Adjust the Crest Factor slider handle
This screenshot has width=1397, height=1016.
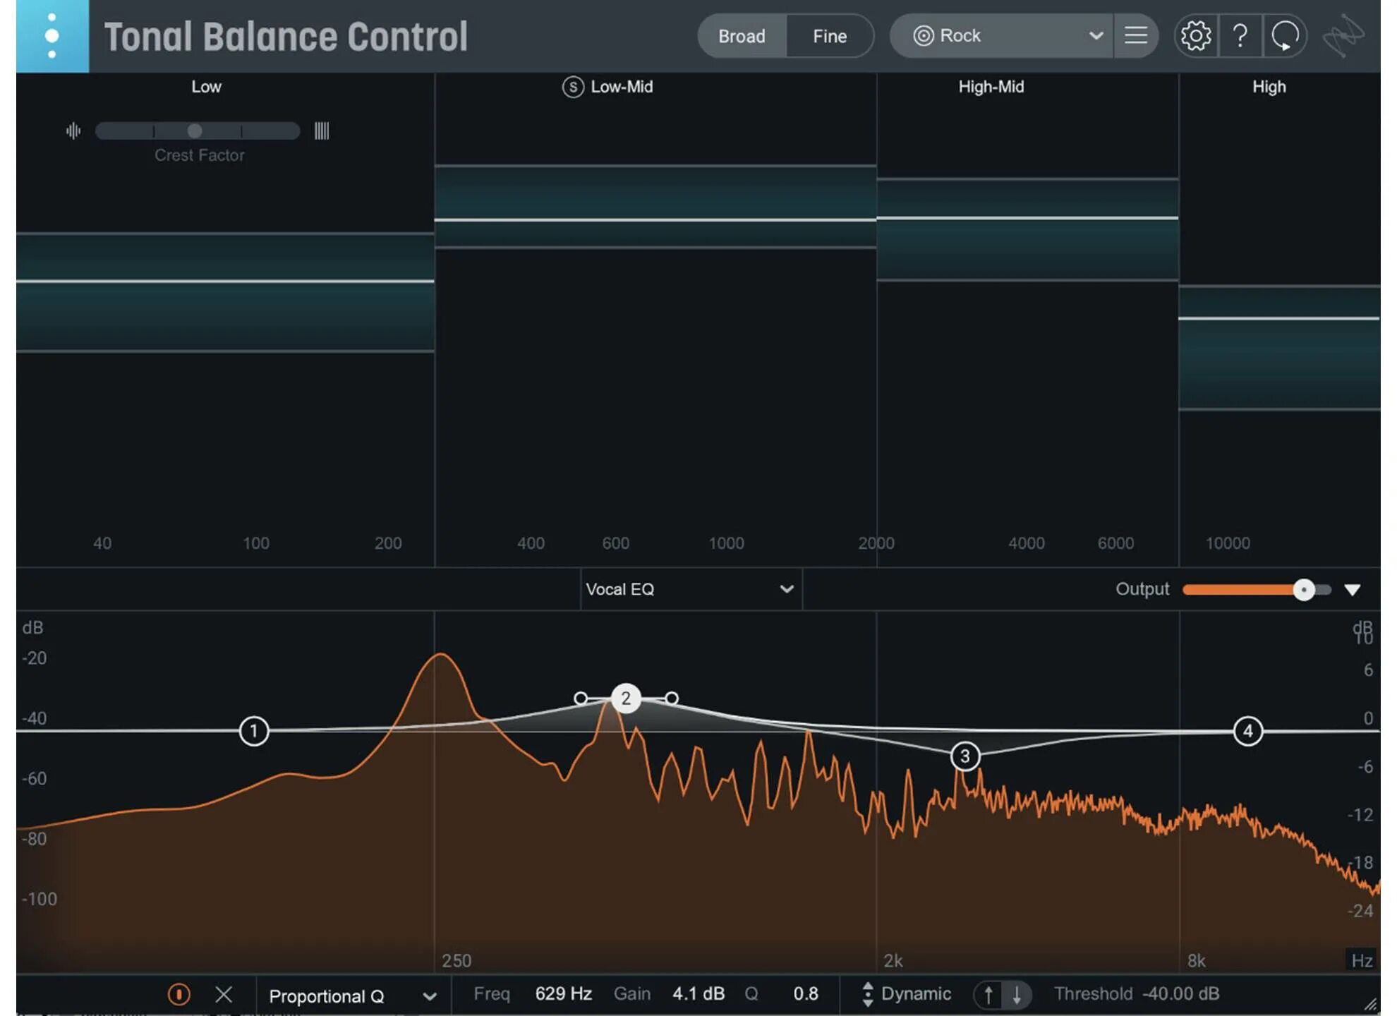click(195, 131)
